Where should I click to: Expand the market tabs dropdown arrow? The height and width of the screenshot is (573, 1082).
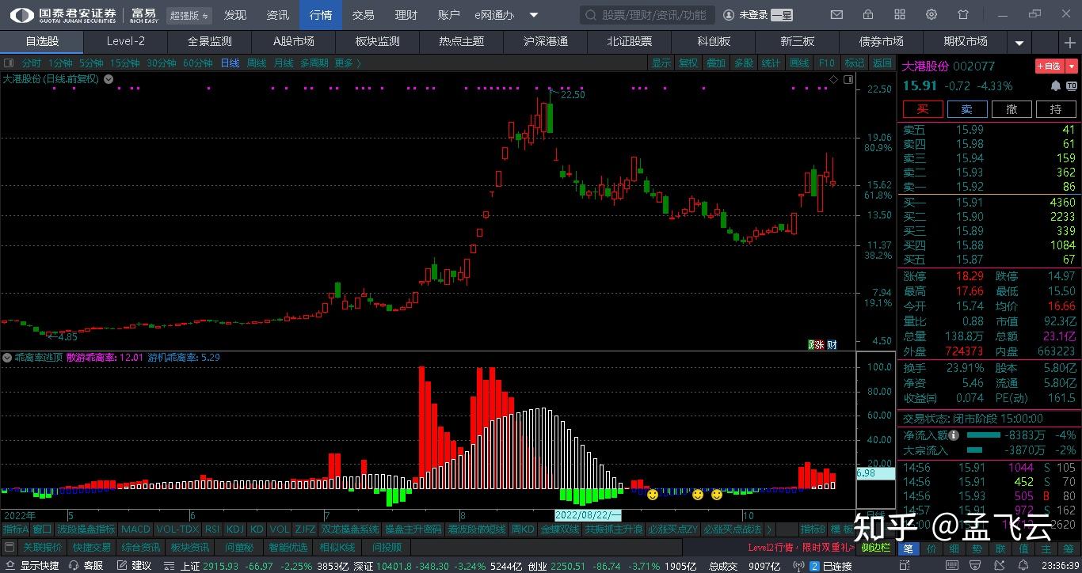(1019, 43)
